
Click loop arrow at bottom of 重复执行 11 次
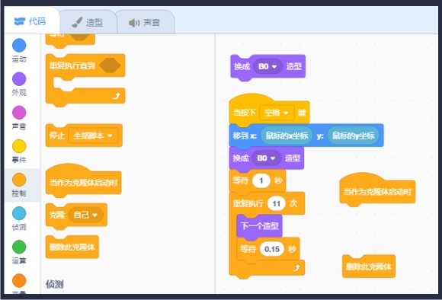click(296, 268)
